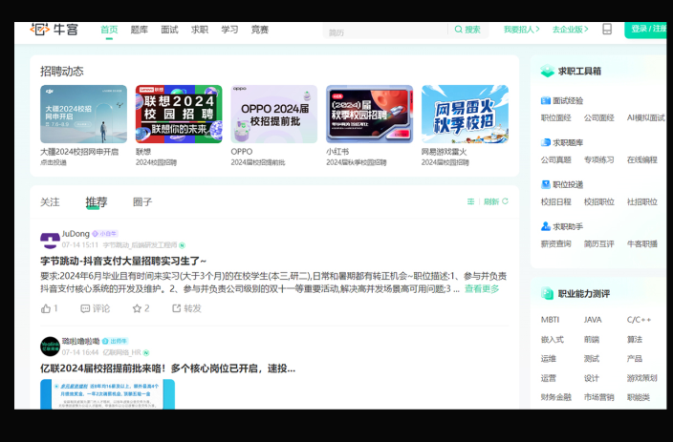Click the 校招日程 link
Image resolution: width=673 pixels, height=442 pixels.
[x=556, y=202]
